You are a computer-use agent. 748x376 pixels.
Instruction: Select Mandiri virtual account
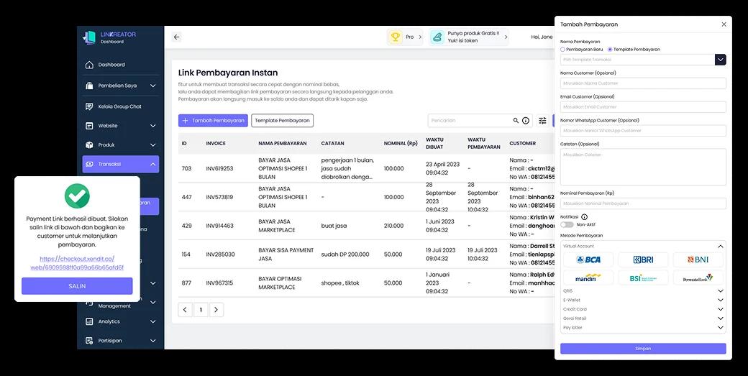(588, 278)
